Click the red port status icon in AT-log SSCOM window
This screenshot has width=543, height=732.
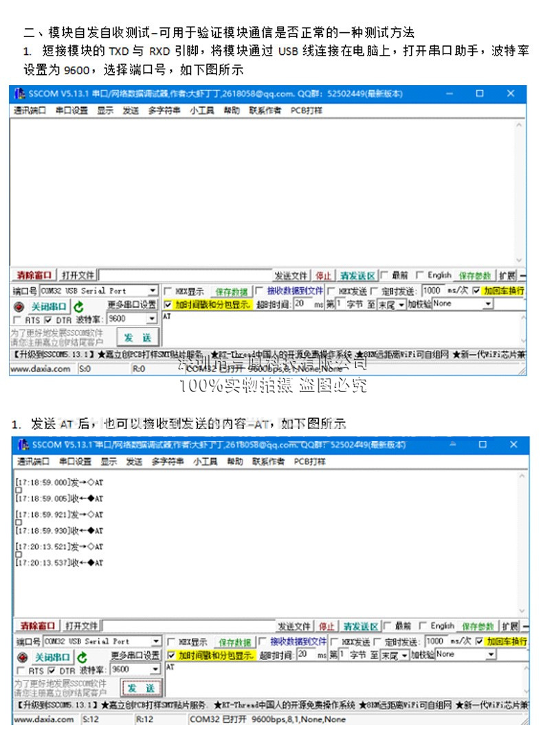coord(22,658)
